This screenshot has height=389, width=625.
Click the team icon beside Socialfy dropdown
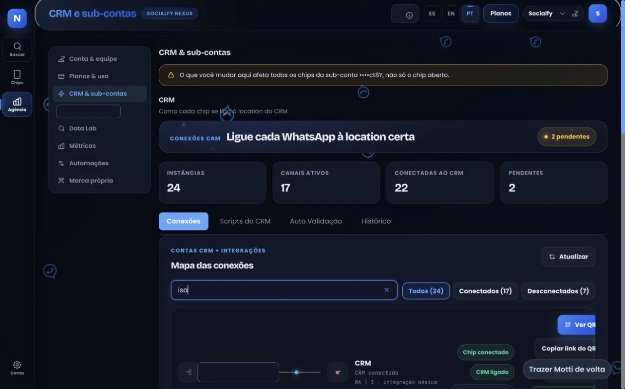click(x=575, y=14)
